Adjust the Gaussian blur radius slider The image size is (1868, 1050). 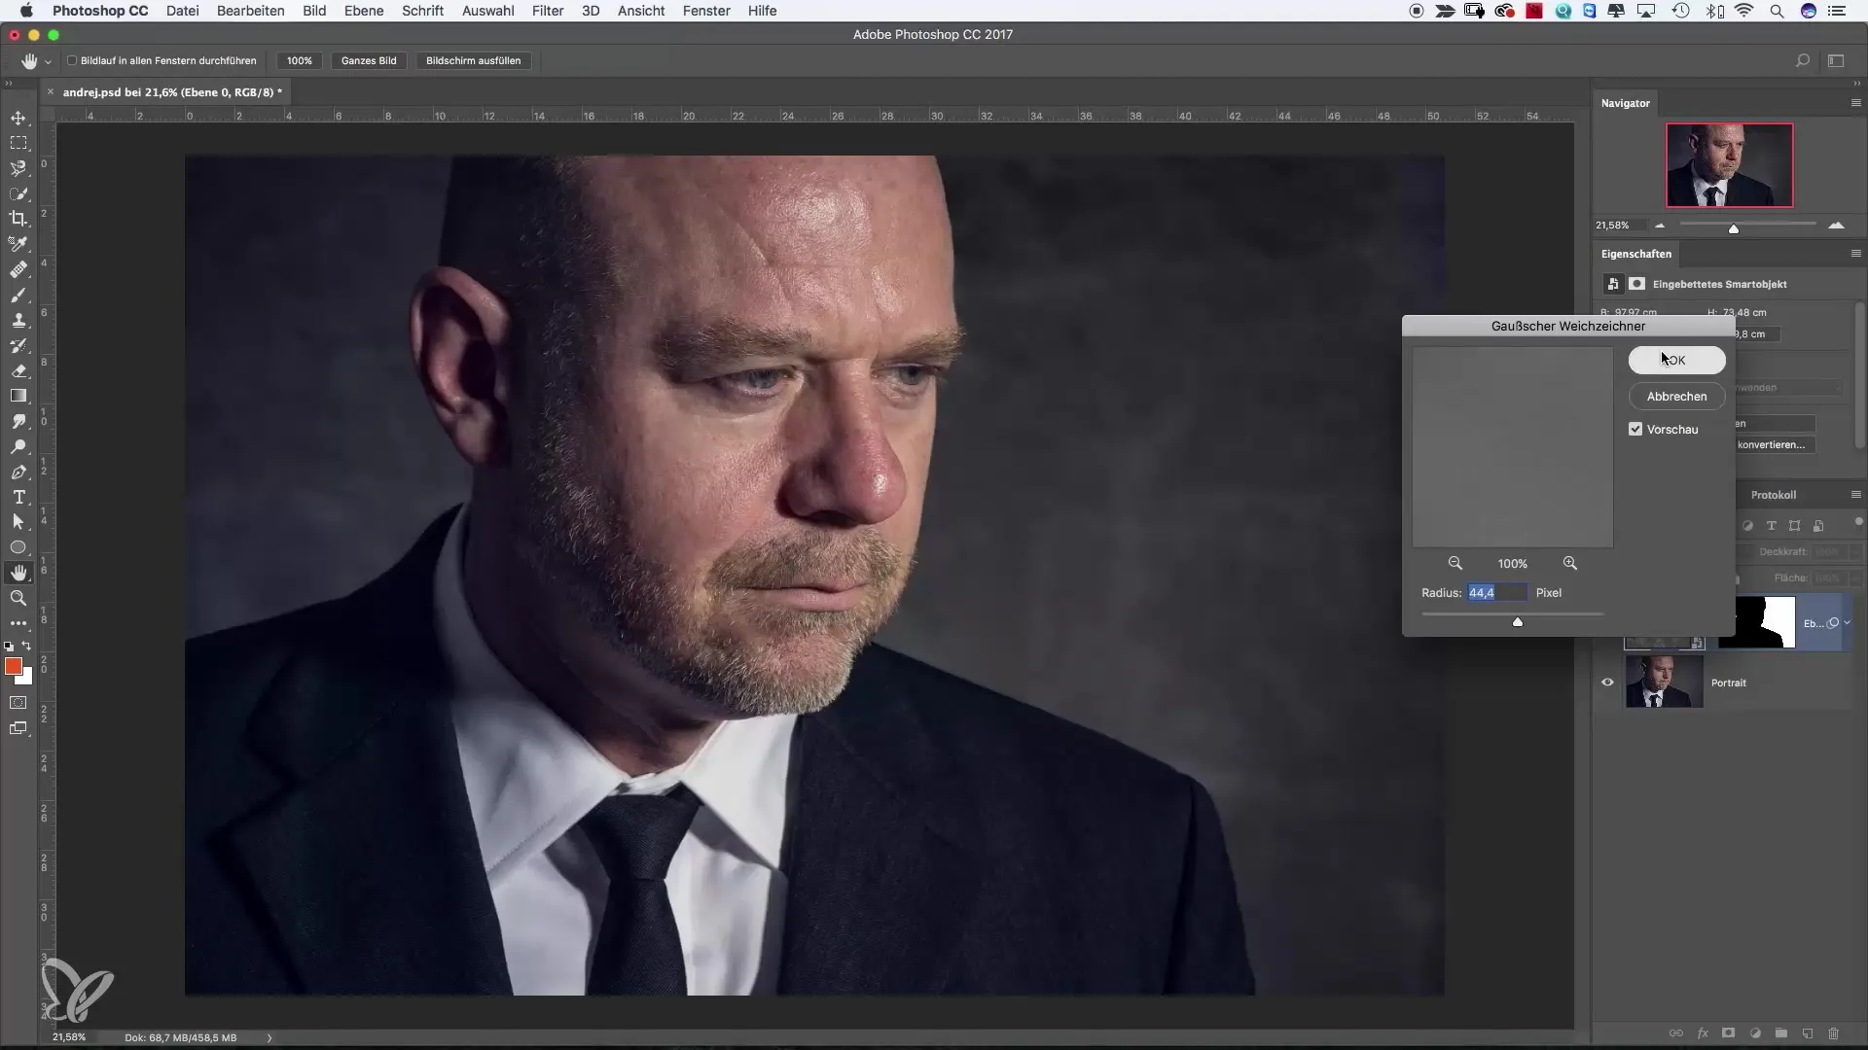point(1517,621)
